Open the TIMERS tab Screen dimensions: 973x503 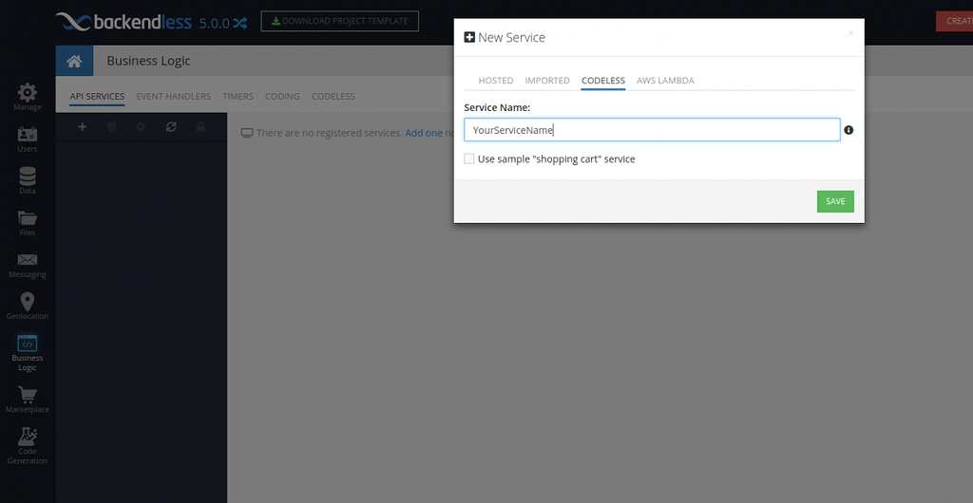tap(238, 97)
